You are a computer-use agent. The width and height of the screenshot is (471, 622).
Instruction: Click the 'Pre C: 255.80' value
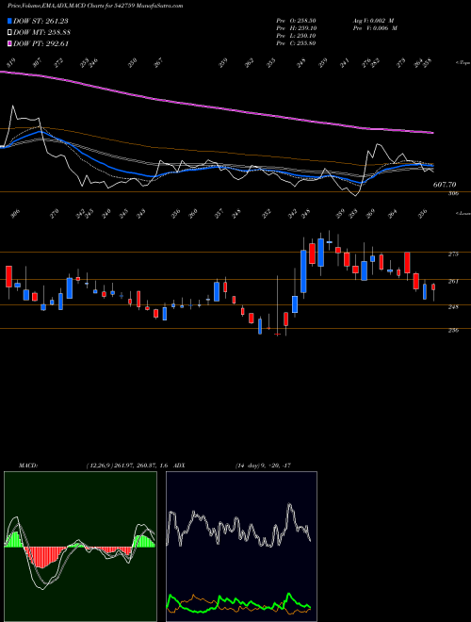pyautogui.click(x=296, y=43)
